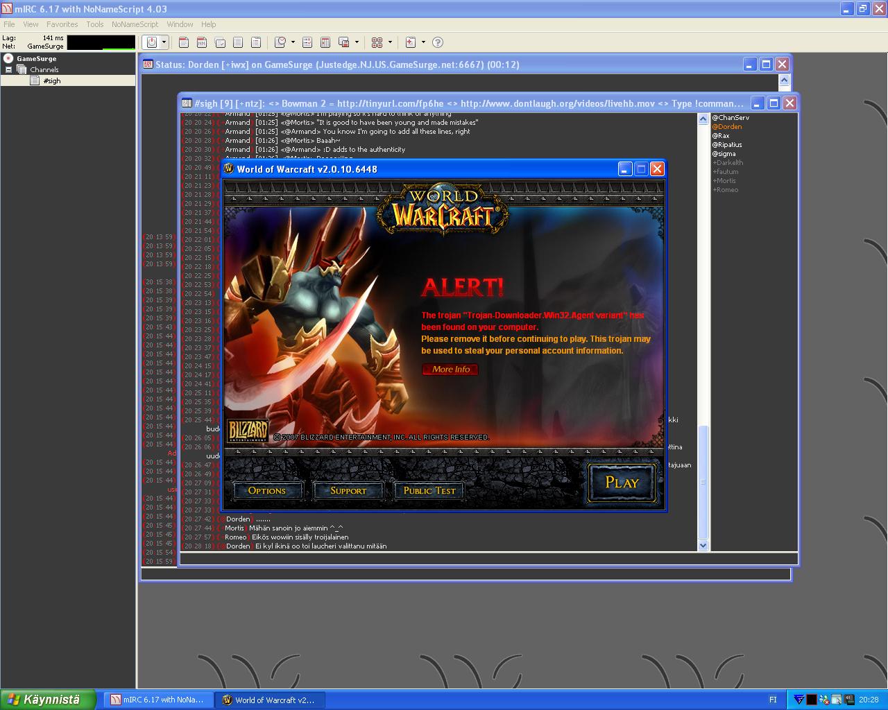Switch to World of Warcraft taskbar button

point(269,700)
